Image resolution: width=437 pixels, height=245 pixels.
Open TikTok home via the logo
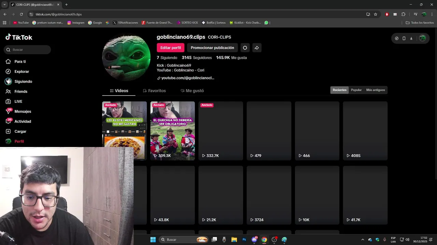tap(19, 37)
